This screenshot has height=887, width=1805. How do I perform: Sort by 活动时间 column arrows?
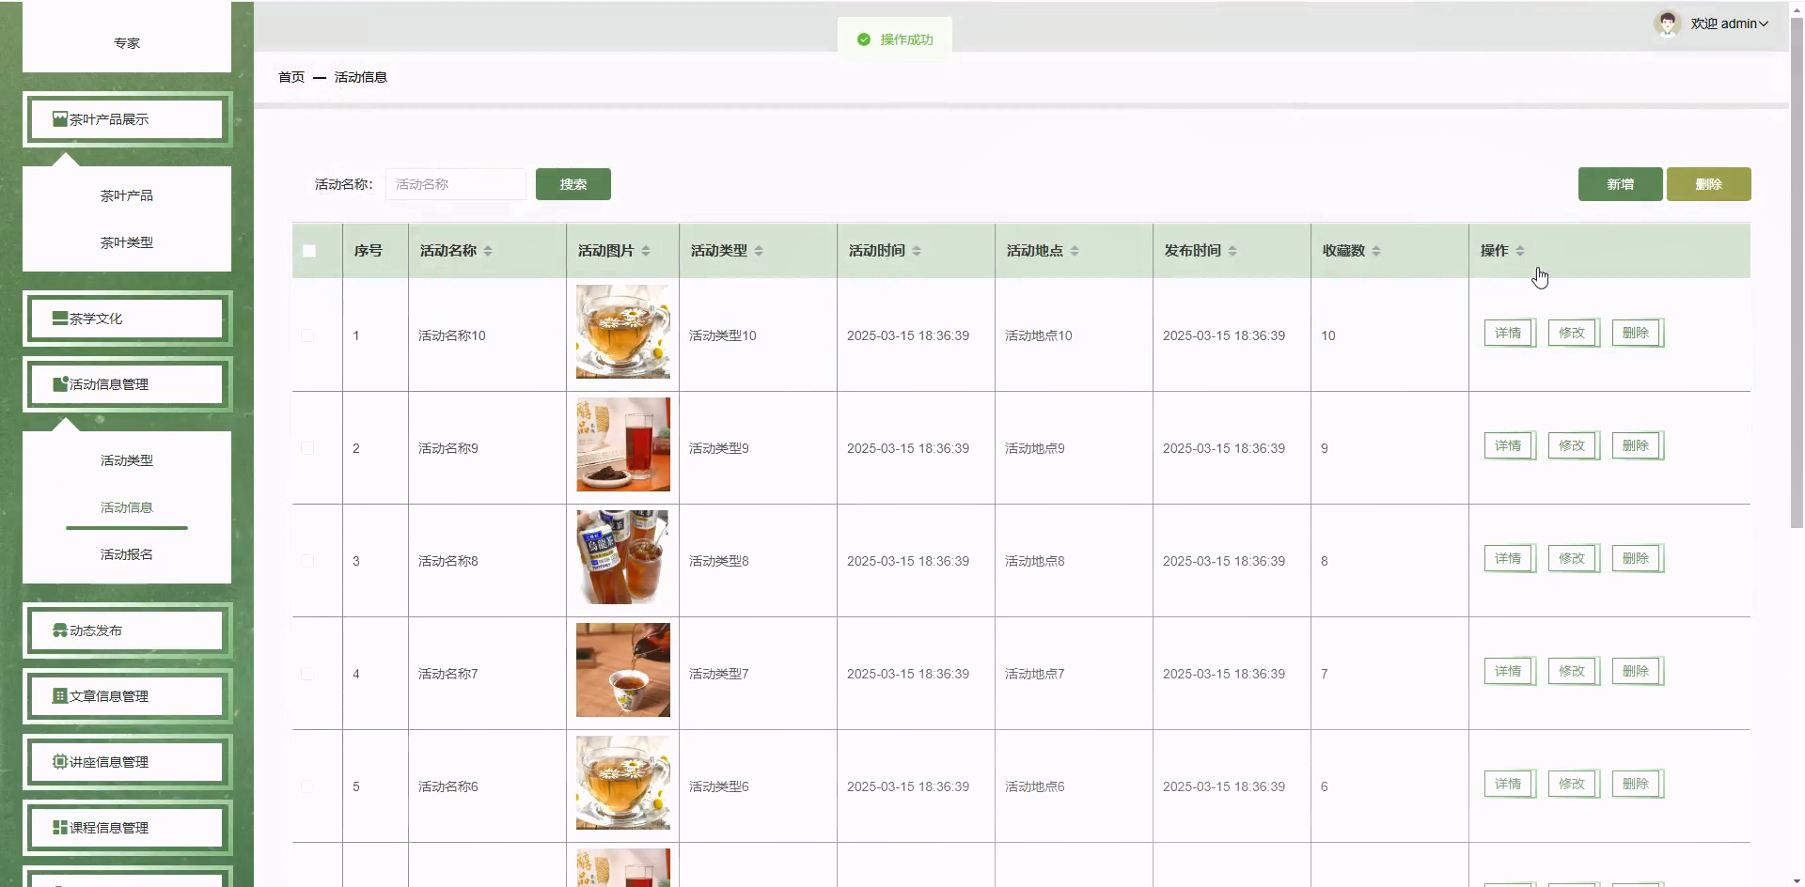tap(917, 251)
